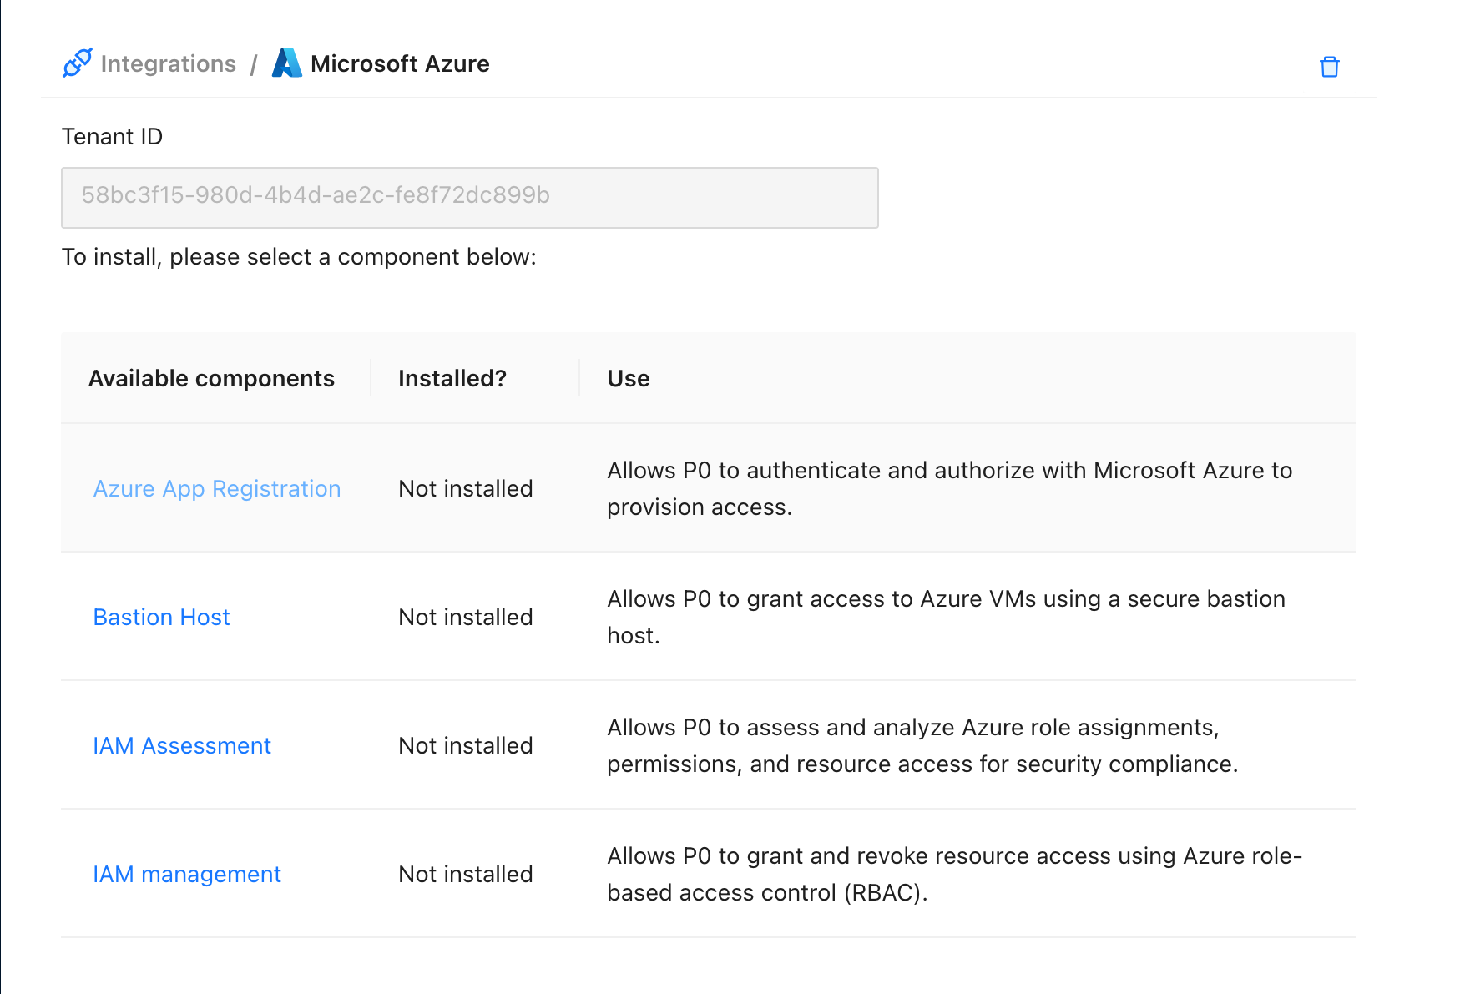
Task: Click the Tenant ID label
Action: click(x=112, y=136)
